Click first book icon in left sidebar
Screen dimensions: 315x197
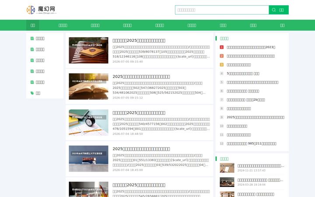[x=32, y=39]
